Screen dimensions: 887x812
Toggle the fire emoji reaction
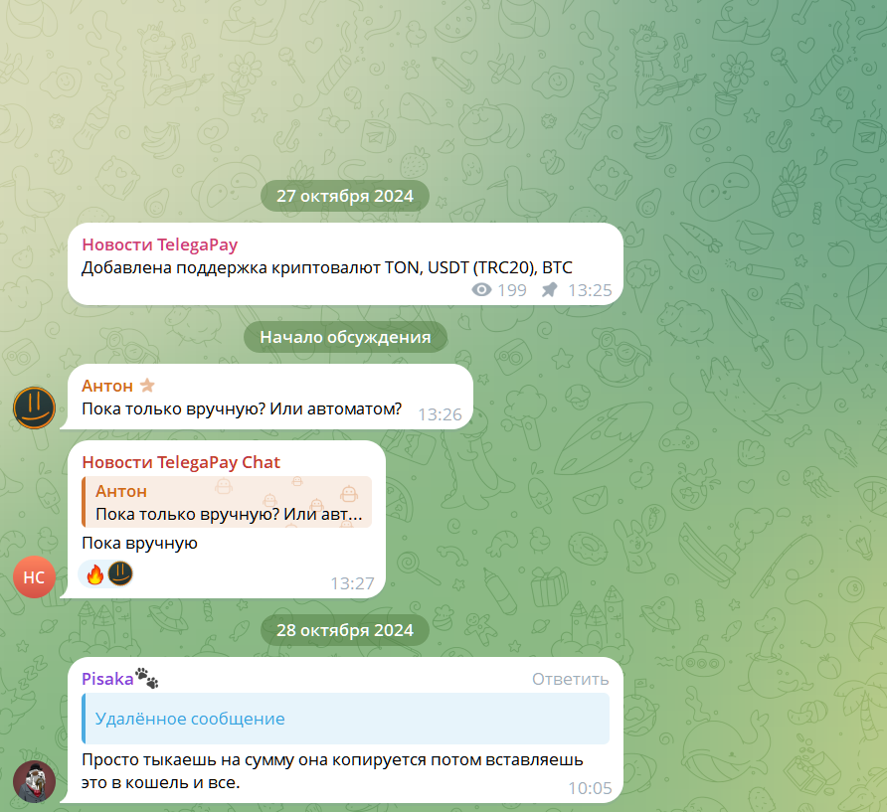tap(95, 573)
